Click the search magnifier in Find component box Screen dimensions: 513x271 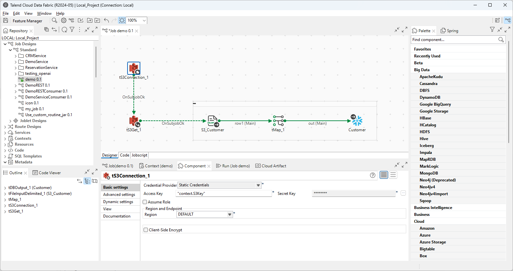[x=501, y=40]
